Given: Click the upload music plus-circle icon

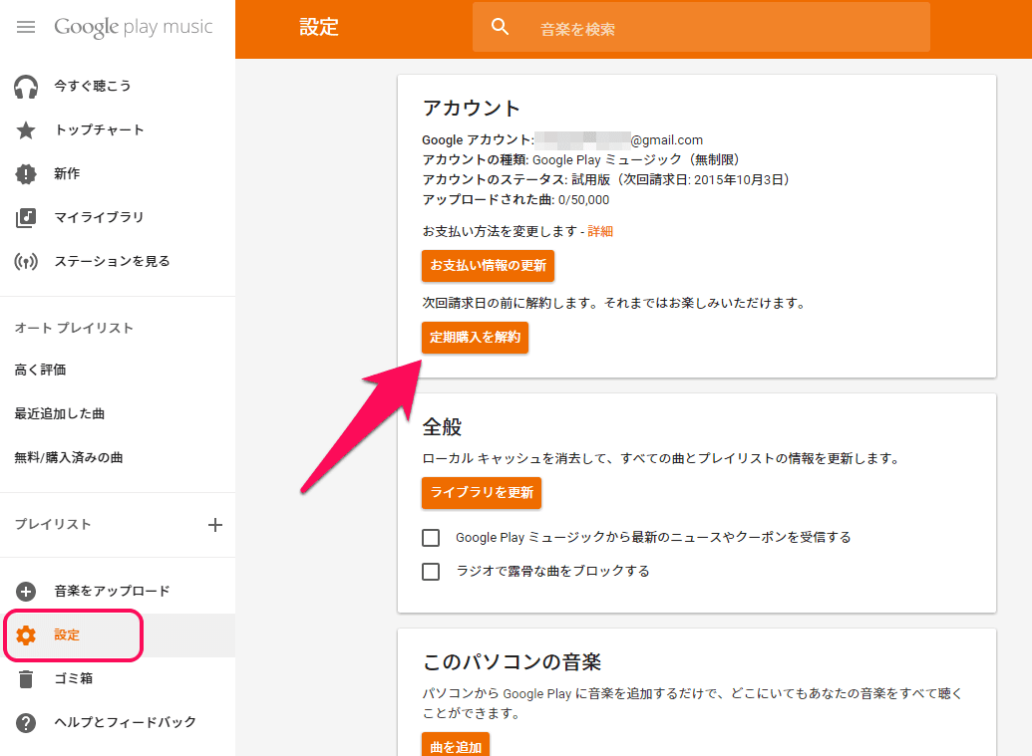Looking at the screenshot, I should tap(26, 591).
